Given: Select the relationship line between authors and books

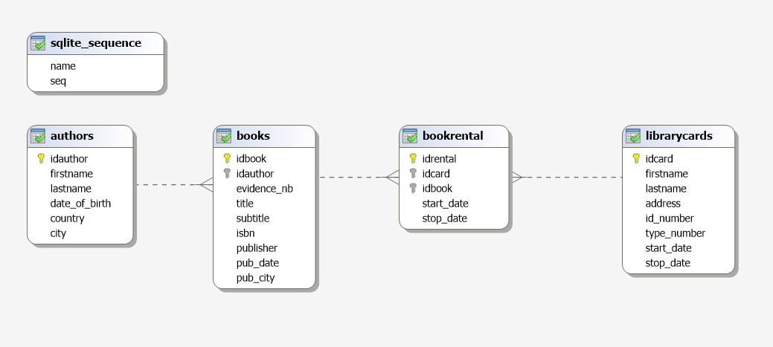Looking at the screenshot, I should pos(167,184).
